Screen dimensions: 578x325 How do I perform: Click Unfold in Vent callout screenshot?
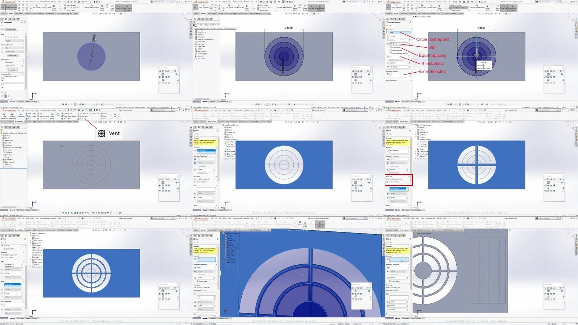click(105, 114)
